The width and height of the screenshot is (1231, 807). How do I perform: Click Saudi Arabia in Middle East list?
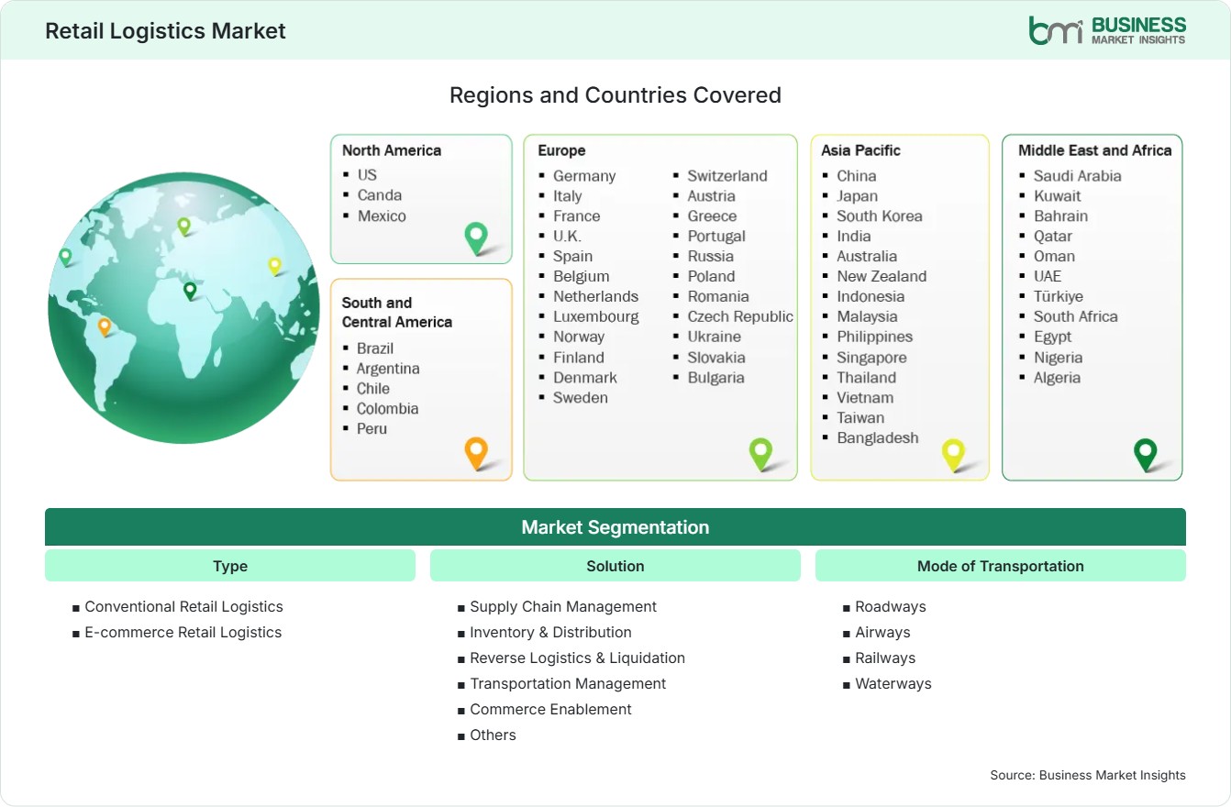pos(1078,175)
